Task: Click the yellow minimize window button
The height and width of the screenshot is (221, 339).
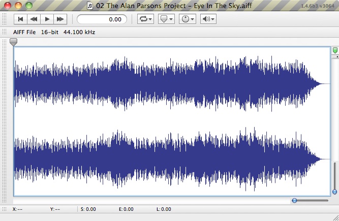Action: [18, 6]
